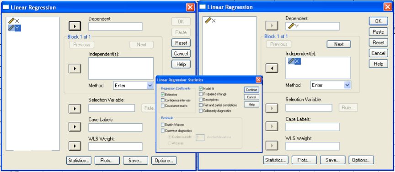Move variable to Dependent in left window
This screenshot has width=395, height=172.
[x=75, y=26]
